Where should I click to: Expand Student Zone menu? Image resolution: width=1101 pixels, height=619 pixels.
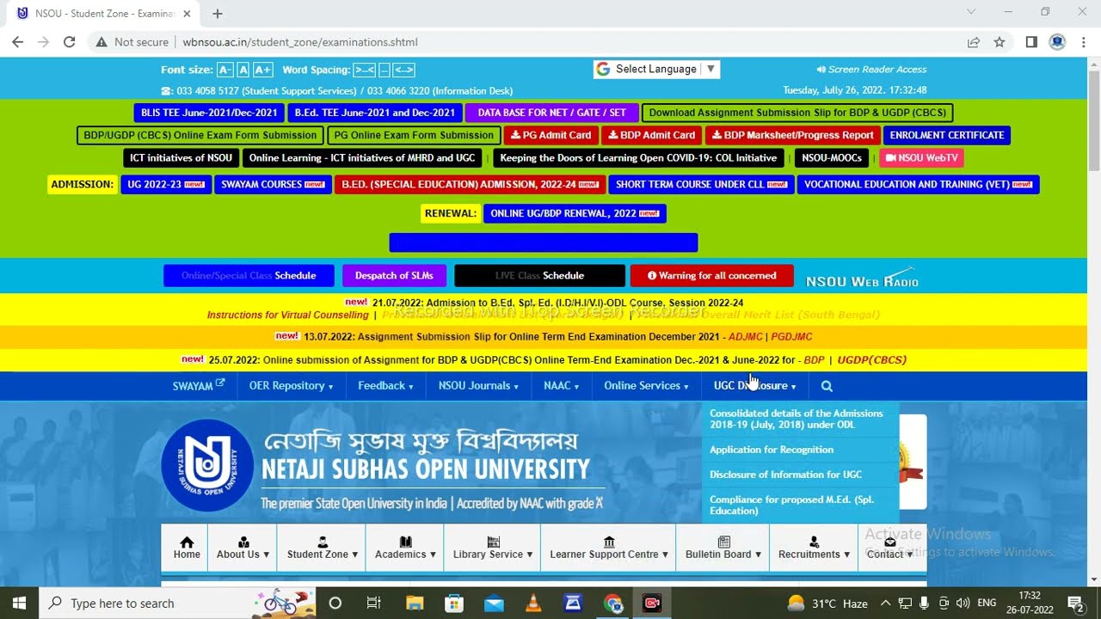[323, 548]
